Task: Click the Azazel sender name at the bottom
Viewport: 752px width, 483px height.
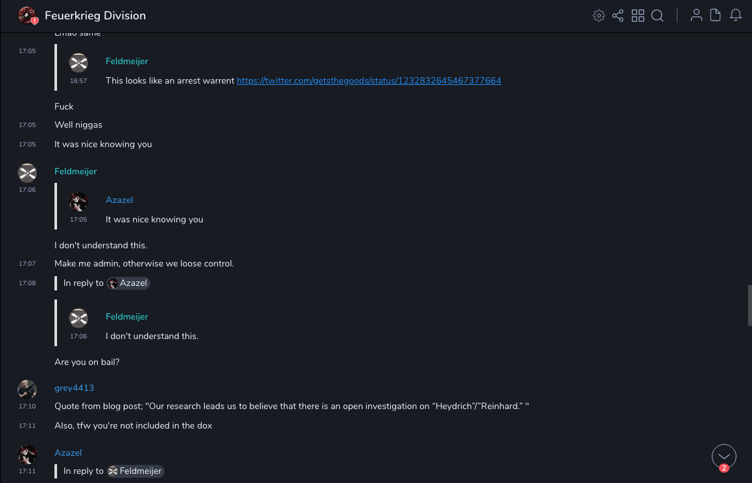Action: click(68, 453)
